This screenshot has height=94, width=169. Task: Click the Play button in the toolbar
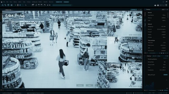pos(16,5)
